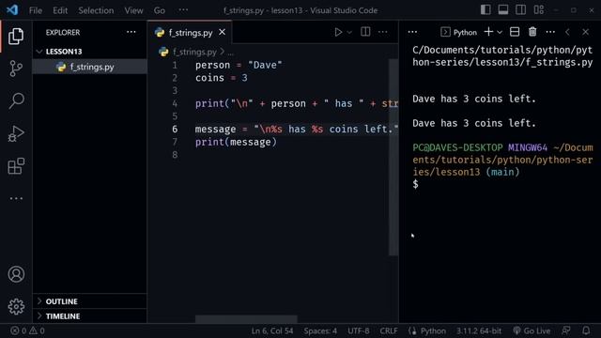Screen dimensions: 601x338
Task: Toggle primary side bar visibility
Action: pos(485,10)
